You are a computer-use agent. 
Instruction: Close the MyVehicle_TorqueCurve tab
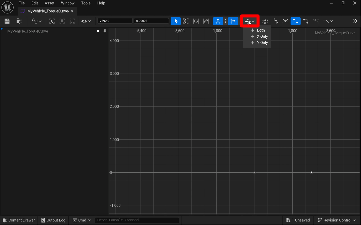coord(72,11)
